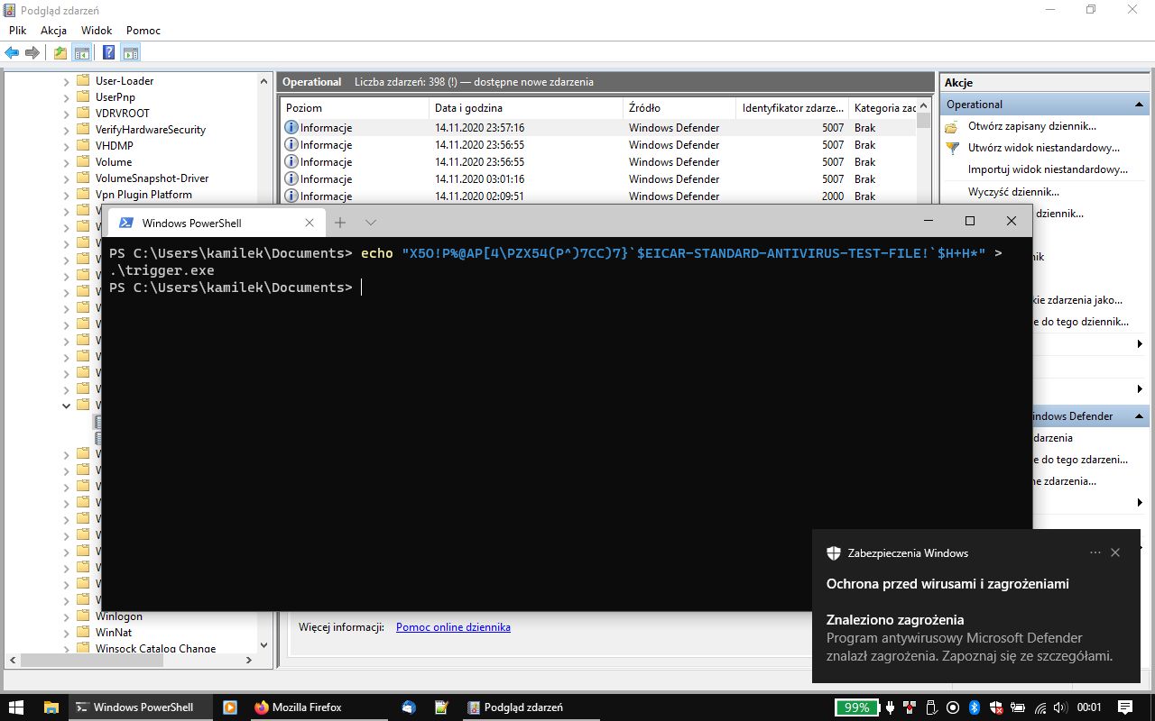Open the Plik menu
This screenshot has height=721, width=1155.
(18, 30)
